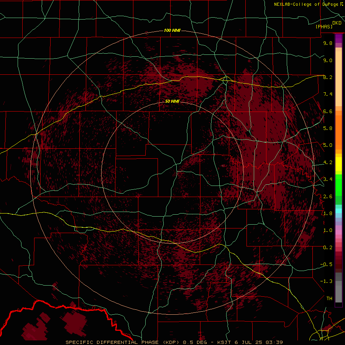
Task: Click the bright green band of the color bar
Action: coord(338,185)
